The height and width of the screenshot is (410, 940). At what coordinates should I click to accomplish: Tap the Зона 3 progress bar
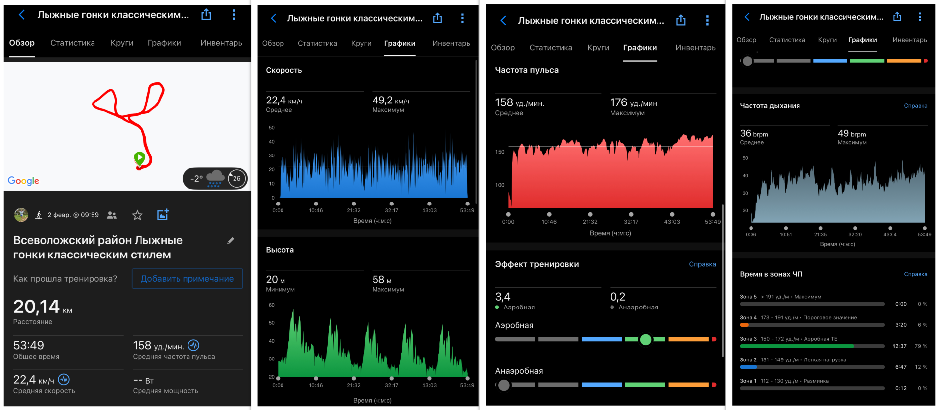812,346
